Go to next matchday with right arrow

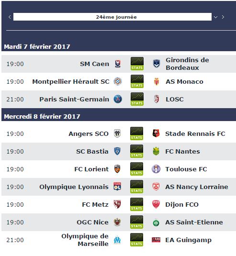pyautogui.click(x=223, y=17)
